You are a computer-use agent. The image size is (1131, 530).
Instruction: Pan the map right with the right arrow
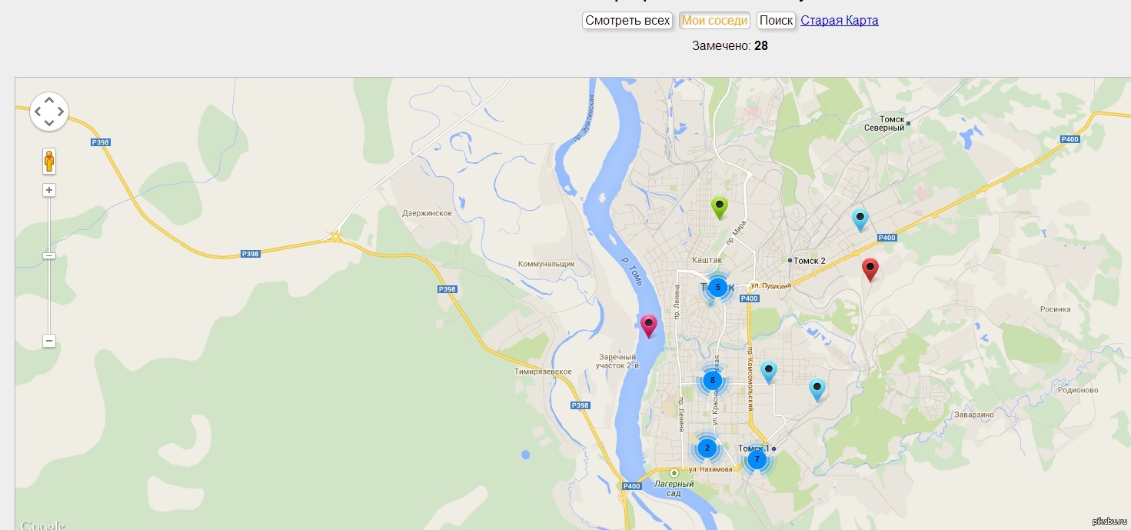(61, 112)
